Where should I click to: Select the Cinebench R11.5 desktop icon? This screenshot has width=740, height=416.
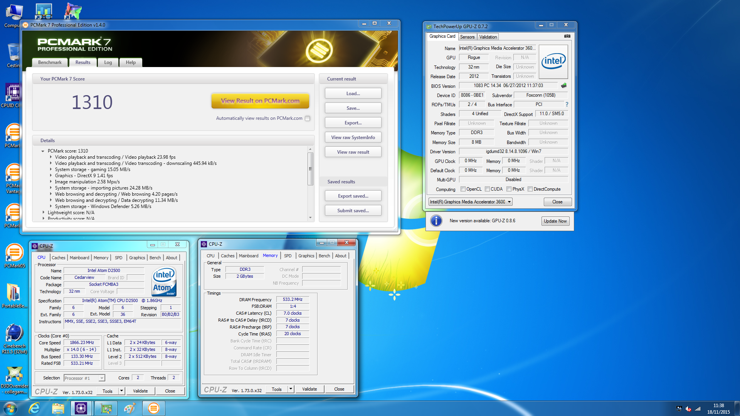coord(14,339)
